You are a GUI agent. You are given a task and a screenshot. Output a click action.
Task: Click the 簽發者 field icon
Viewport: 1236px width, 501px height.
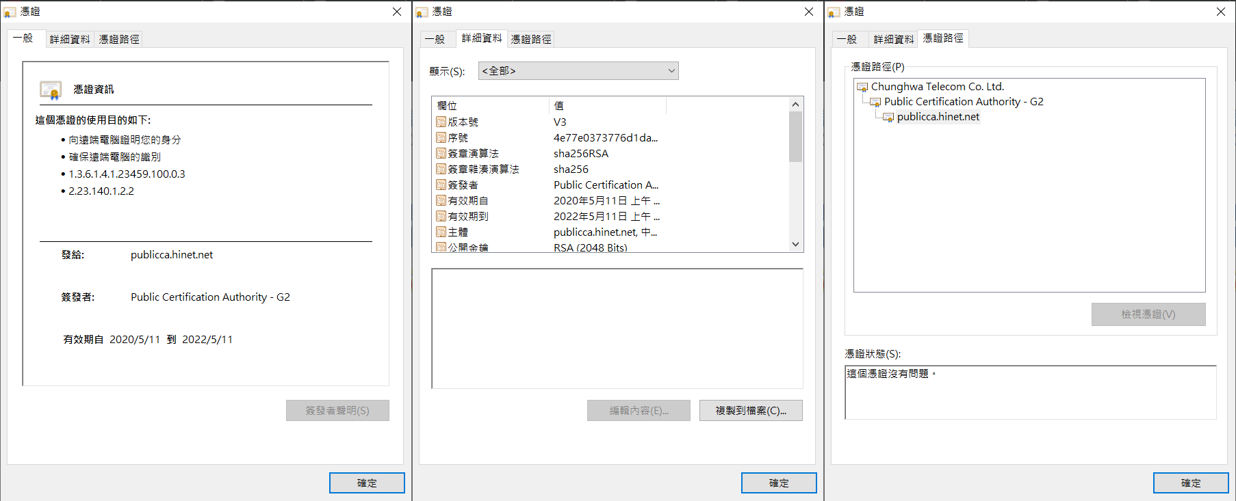[441, 185]
